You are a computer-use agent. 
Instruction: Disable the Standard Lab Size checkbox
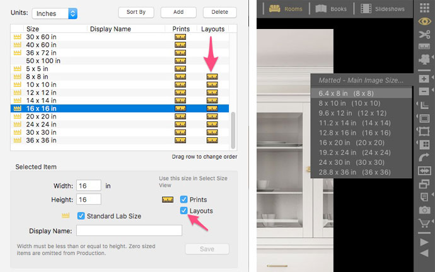click(x=81, y=216)
